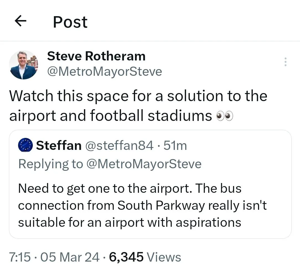300x273 pixels.
Task: Tap the back arrow
Action: click(x=20, y=21)
